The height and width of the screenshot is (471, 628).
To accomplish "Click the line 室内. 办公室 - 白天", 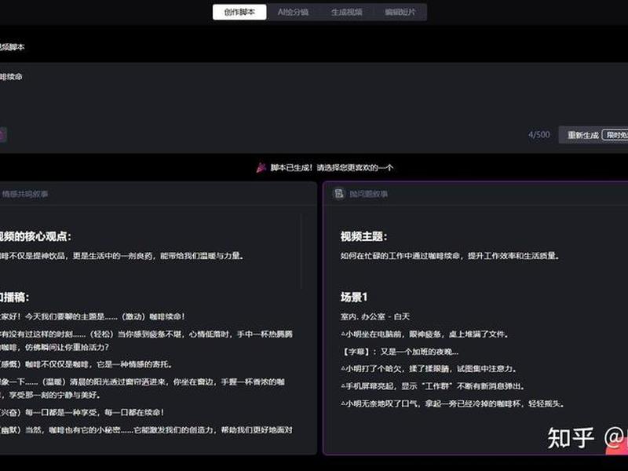I will coord(375,317).
